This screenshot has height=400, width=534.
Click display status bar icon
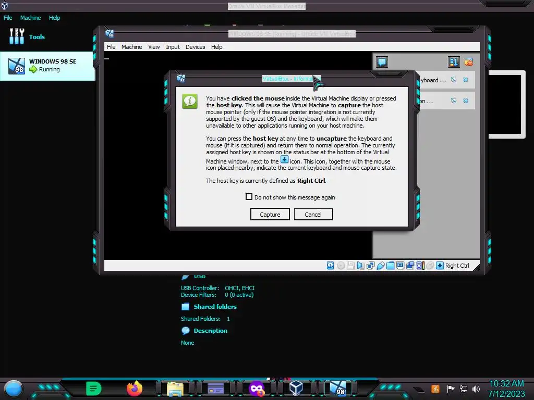pyautogui.click(x=400, y=266)
